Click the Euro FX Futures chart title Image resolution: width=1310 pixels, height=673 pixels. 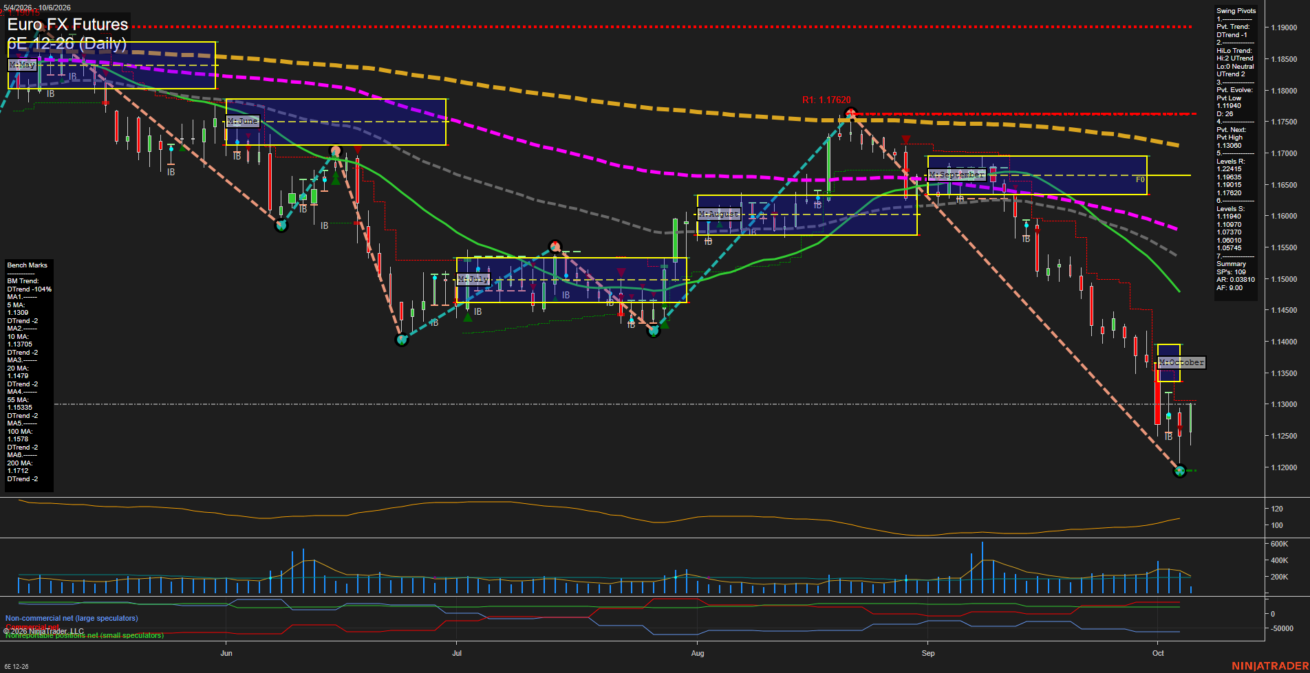pyautogui.click(x=67, y=24)
